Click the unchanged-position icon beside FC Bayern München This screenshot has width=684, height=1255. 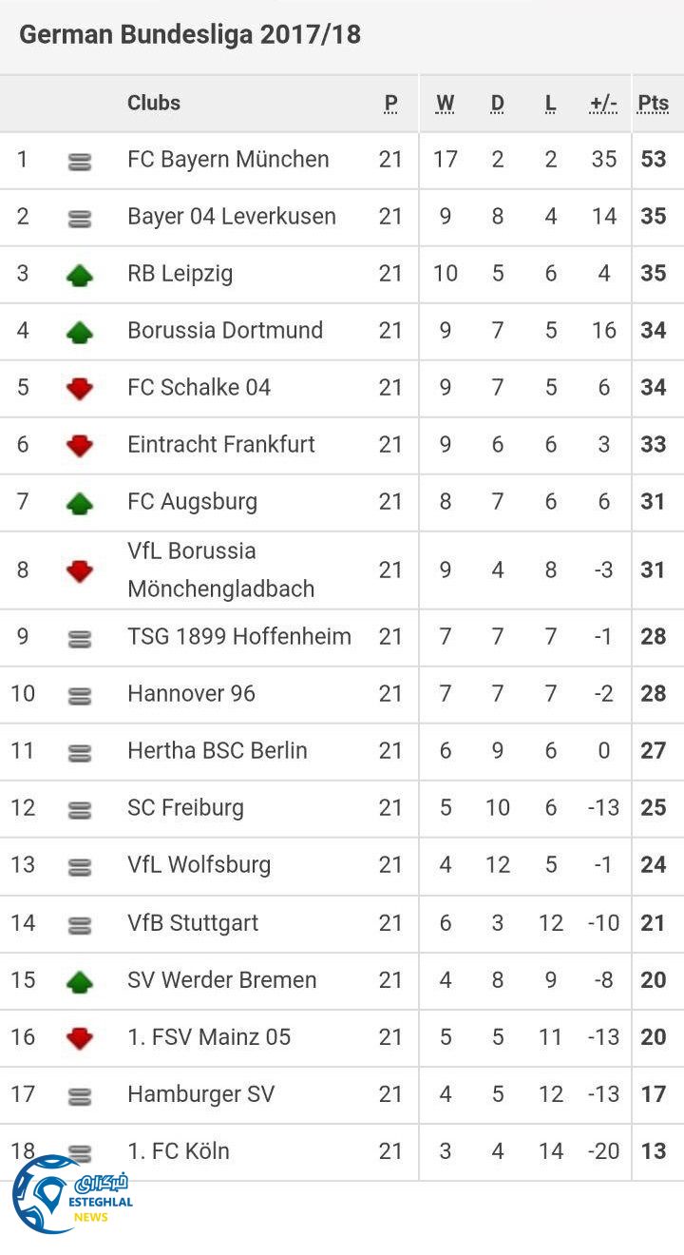pos(80,163)
